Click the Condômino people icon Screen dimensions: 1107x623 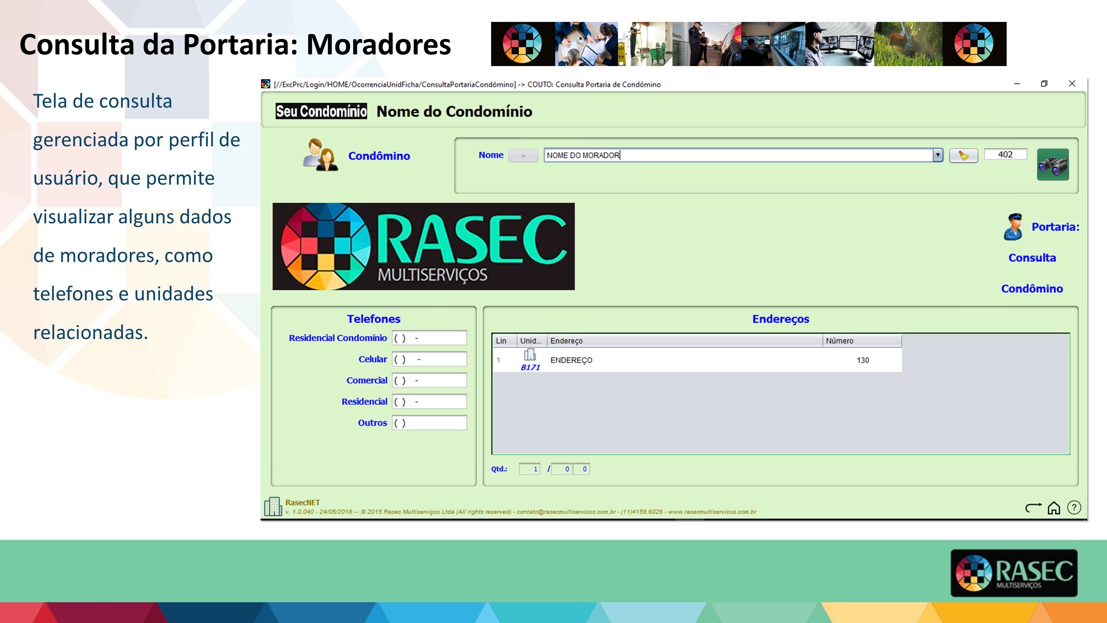pyautogui.click(x=320, y=155)
